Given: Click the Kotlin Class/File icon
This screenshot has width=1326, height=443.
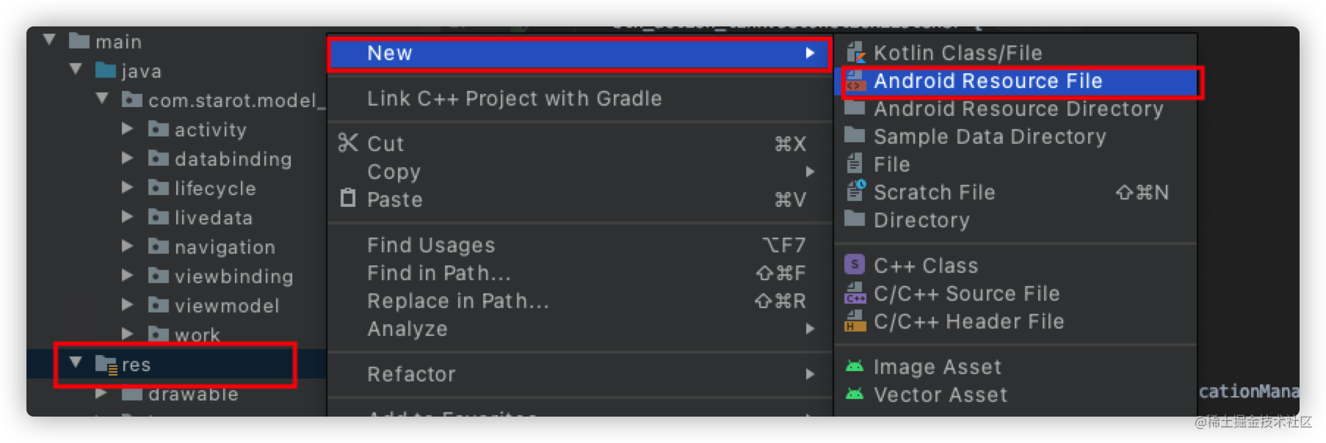Looking at the screenshot, I should pyautogui.click(x=855, y=53).
